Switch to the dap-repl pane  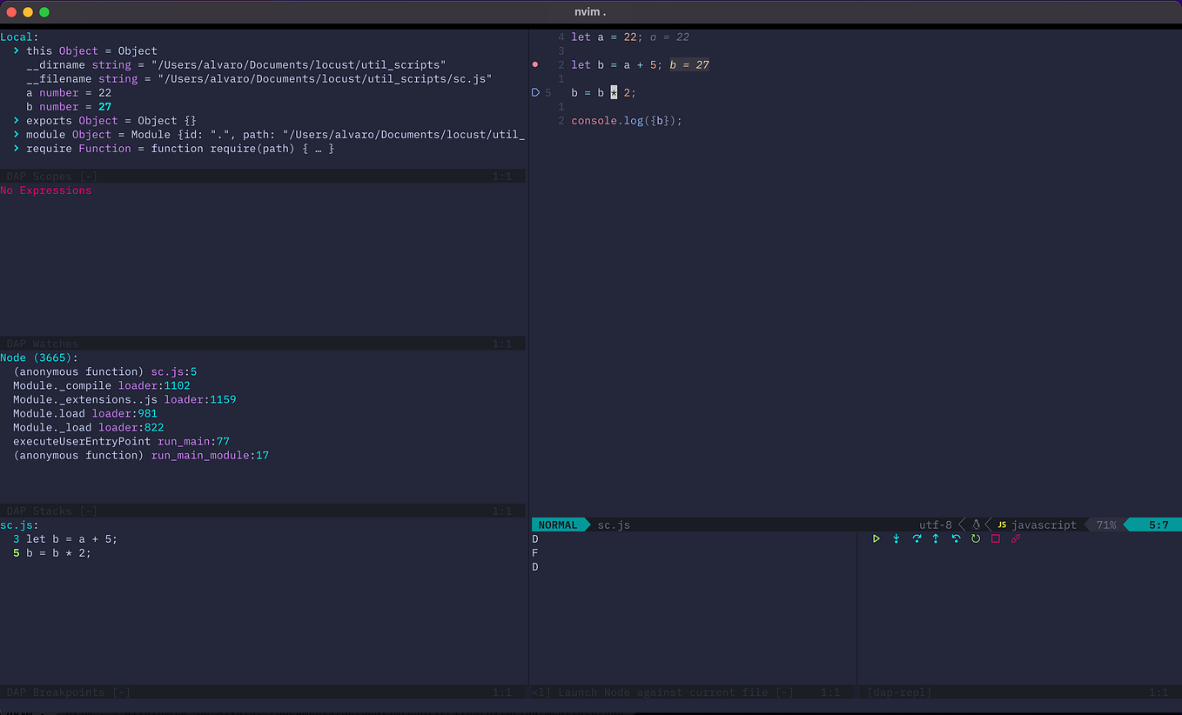[x=898, y=692]
